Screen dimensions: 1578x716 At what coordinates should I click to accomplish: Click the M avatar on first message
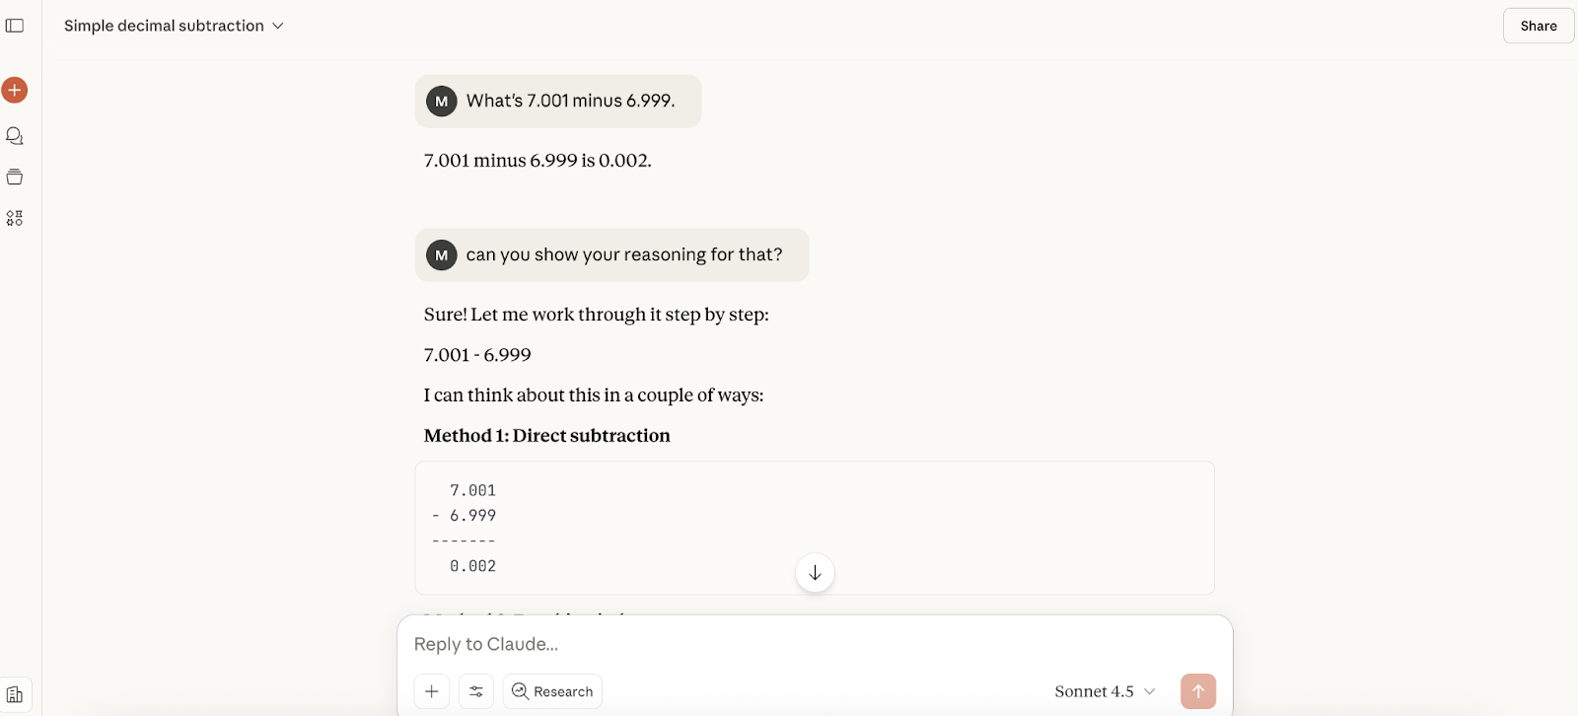(442, 101)
